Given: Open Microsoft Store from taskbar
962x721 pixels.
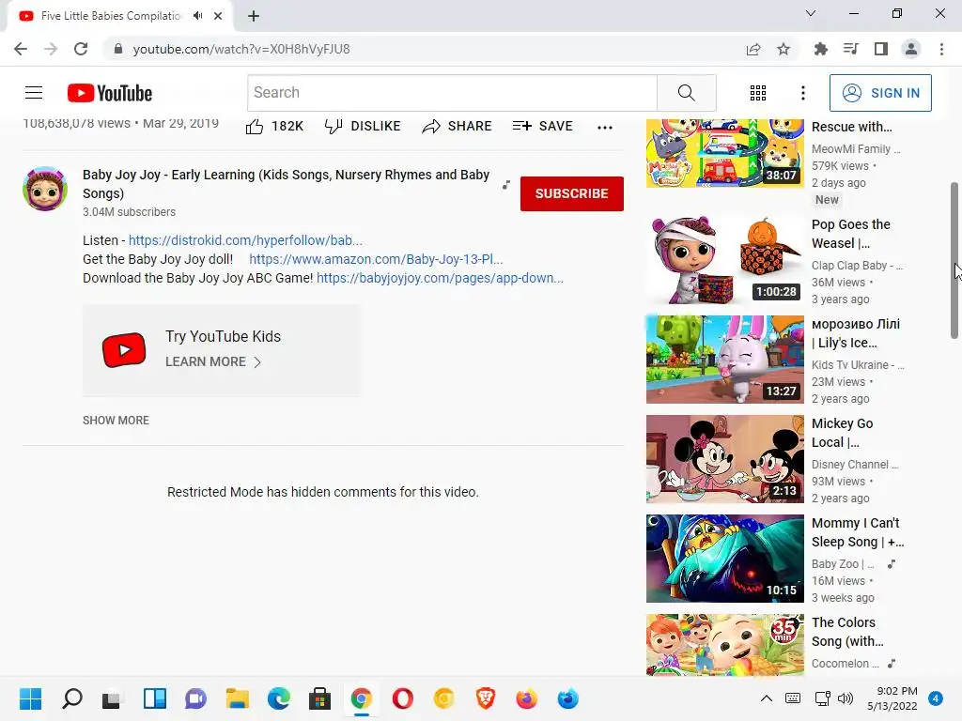Looking at the screenshot, I should click(319, 698).
